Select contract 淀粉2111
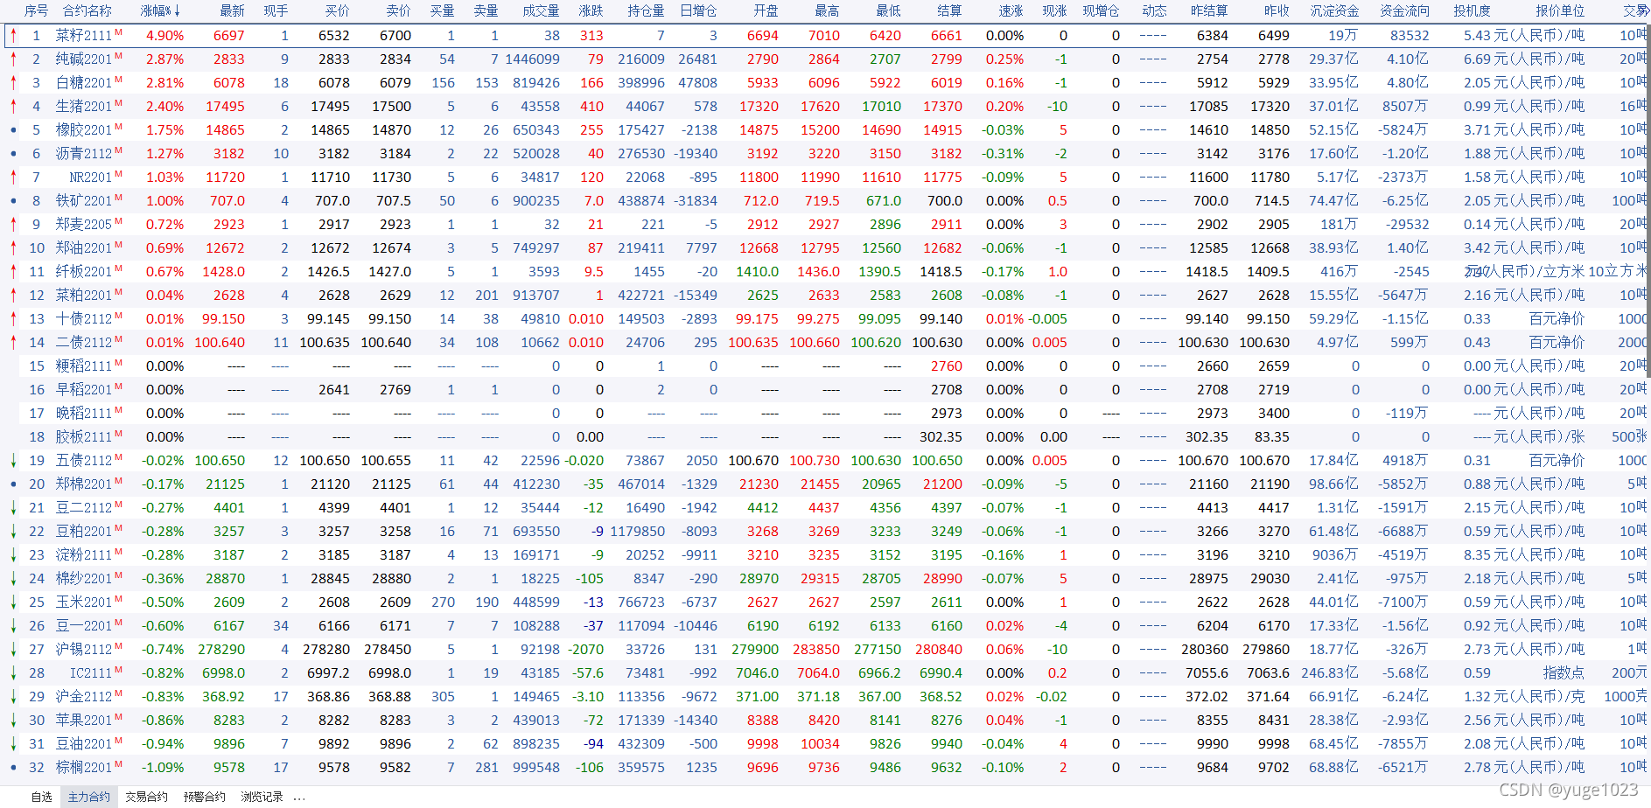 [84, 555]
